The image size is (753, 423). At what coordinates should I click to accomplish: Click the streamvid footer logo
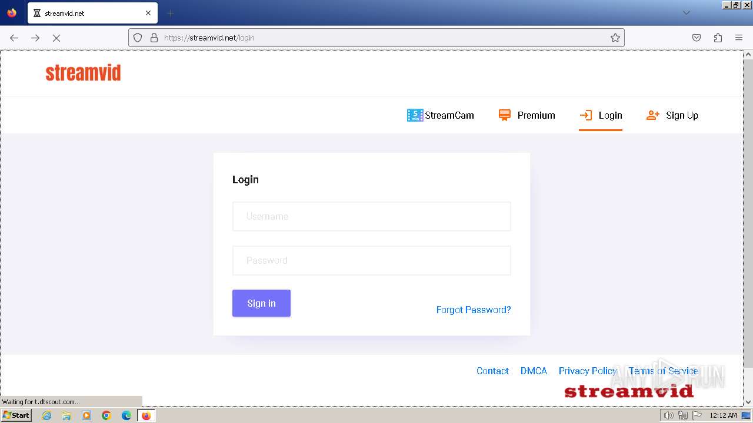629,391
